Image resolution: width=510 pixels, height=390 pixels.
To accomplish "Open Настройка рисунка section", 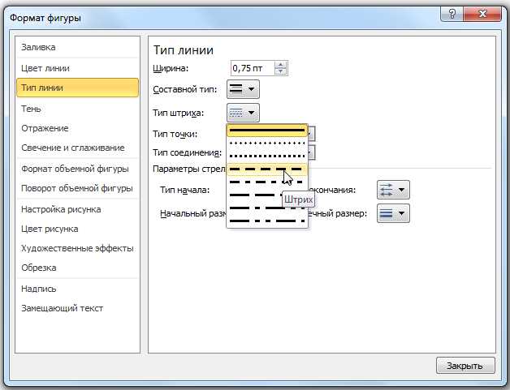I will click(x=77, y=209).
